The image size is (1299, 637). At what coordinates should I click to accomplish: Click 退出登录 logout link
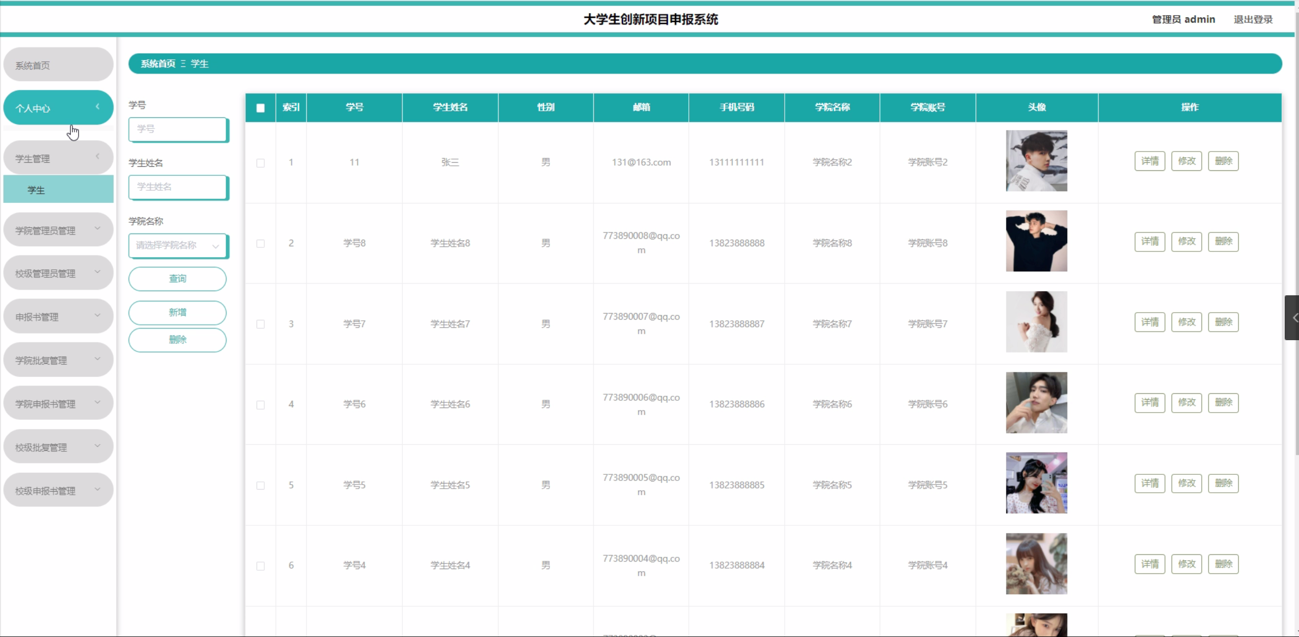click(1253, 19)
